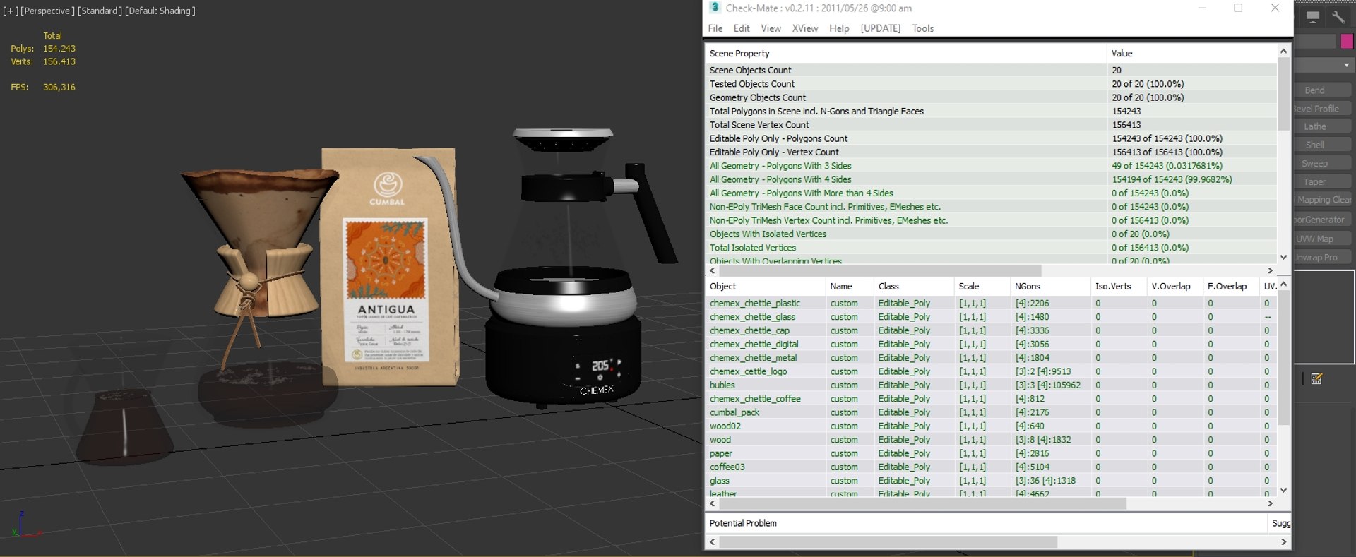The height and width of the screenshot is (557, 1356).
Task: Select the coffee03 object row
Action: tap(990, 467)
